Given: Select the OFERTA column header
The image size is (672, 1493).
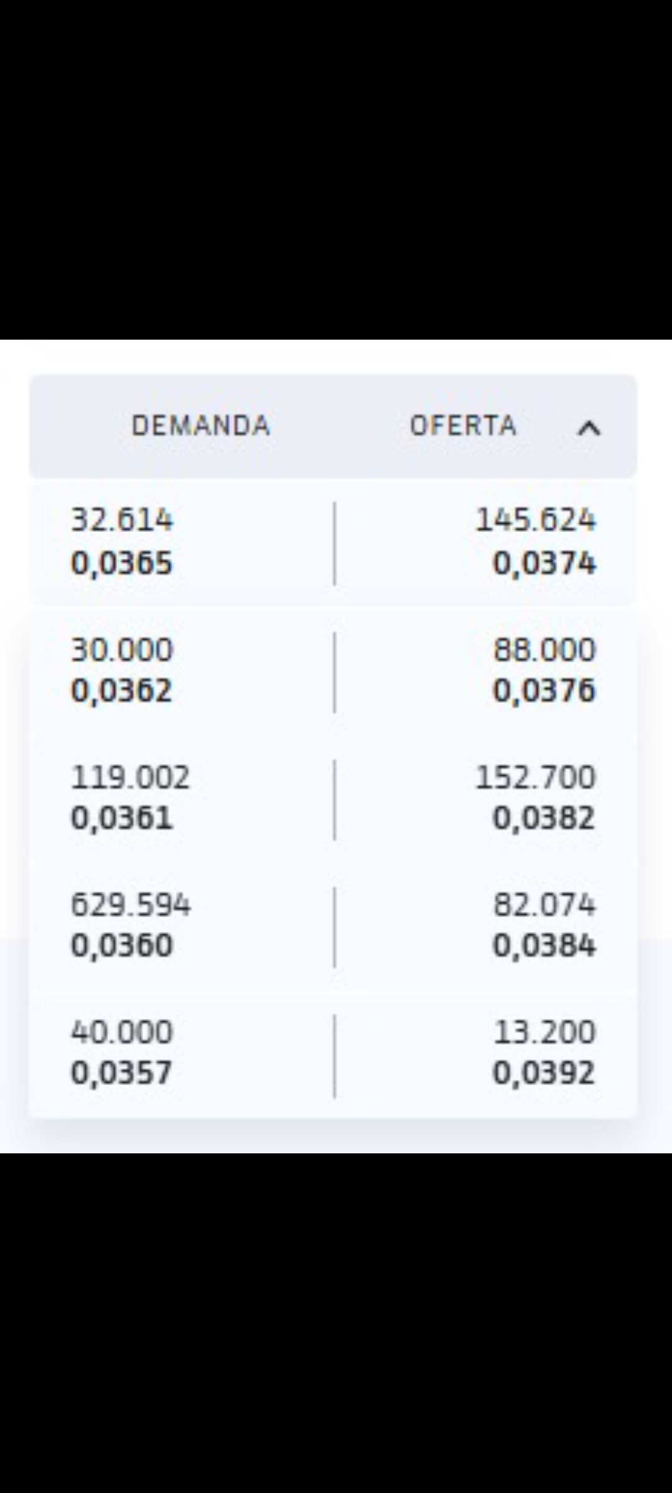Looking at the screenshot, I should [464, 426].
